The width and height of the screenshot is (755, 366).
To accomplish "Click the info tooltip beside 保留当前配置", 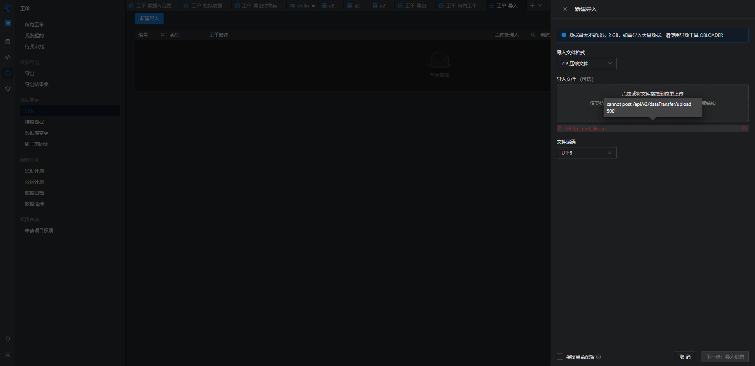I will point(598,357).
